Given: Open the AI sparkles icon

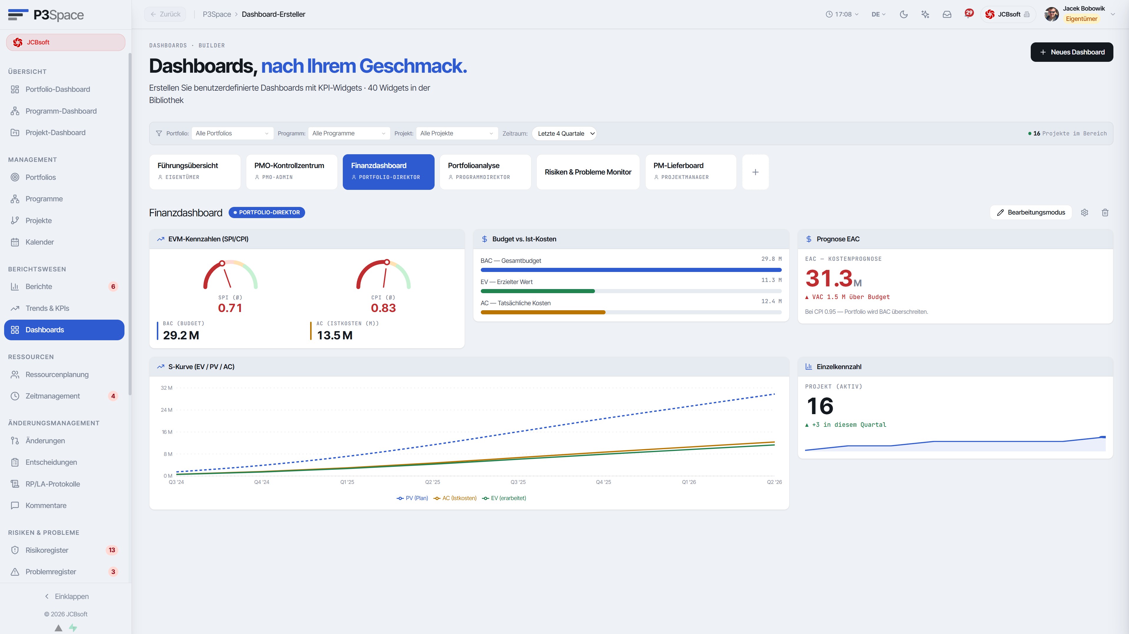Looking at the screenshot, I should click(925, 14).
